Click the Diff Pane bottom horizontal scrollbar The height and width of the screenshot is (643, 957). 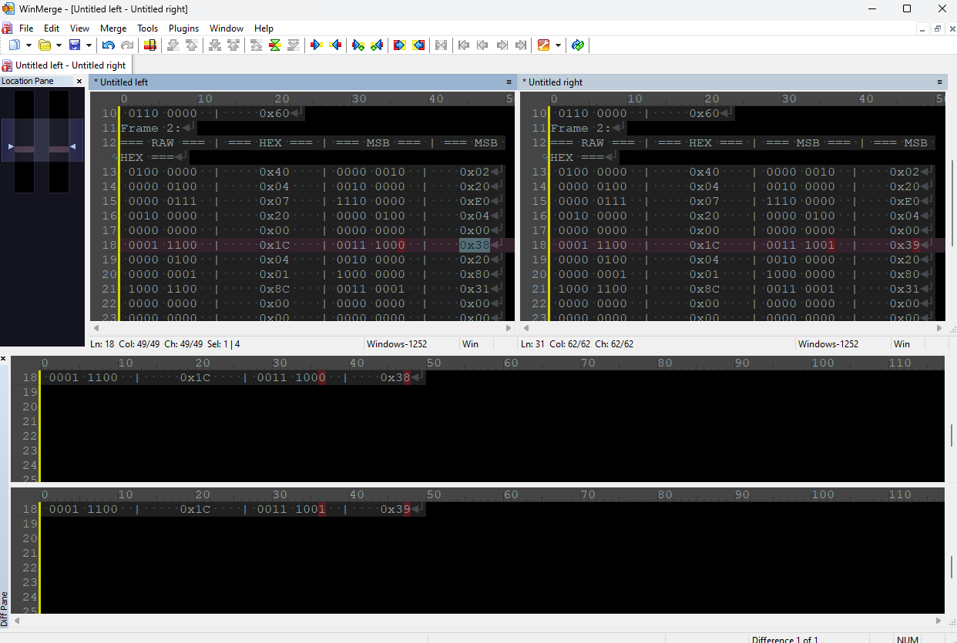tap(478, 620)
